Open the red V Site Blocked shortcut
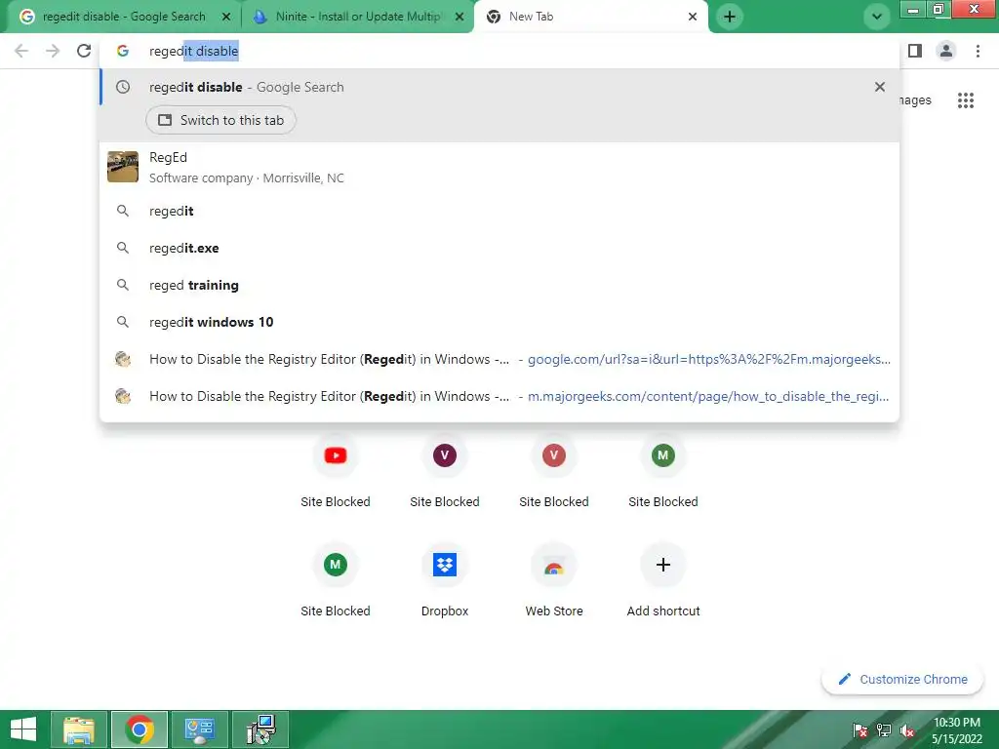 coord(554,469)
